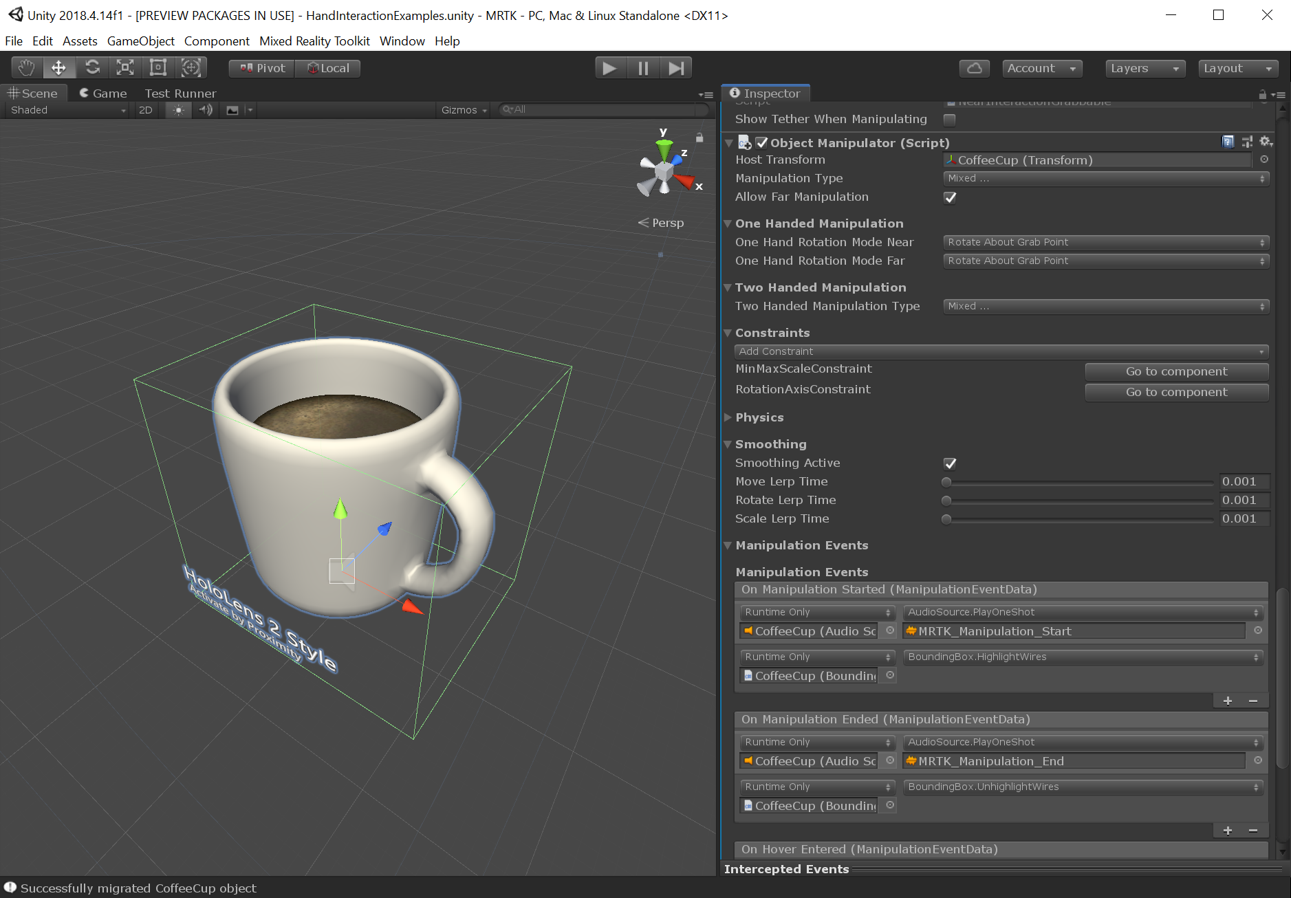Click Go to component for MinMaxScaleConstraint
Viewport: 1291px width, 898px height.
[x=1176, y=371]
